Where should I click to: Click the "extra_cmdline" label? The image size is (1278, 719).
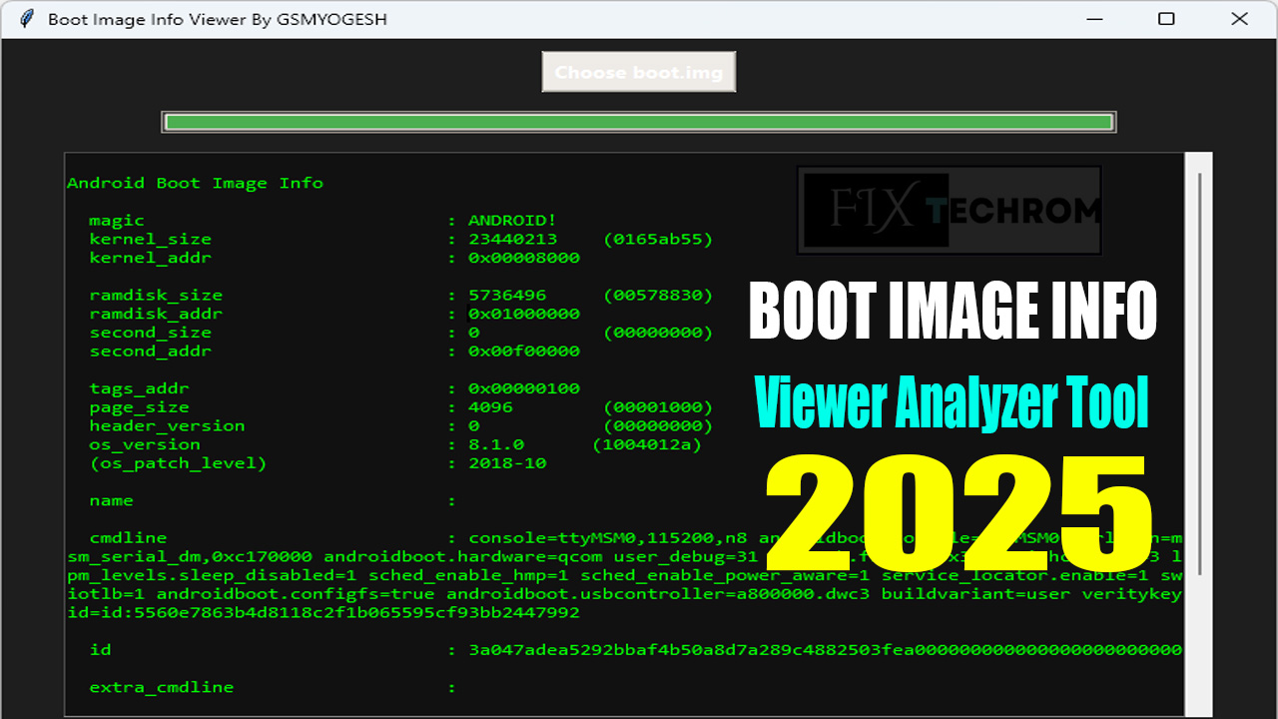[x=162, y=687]
